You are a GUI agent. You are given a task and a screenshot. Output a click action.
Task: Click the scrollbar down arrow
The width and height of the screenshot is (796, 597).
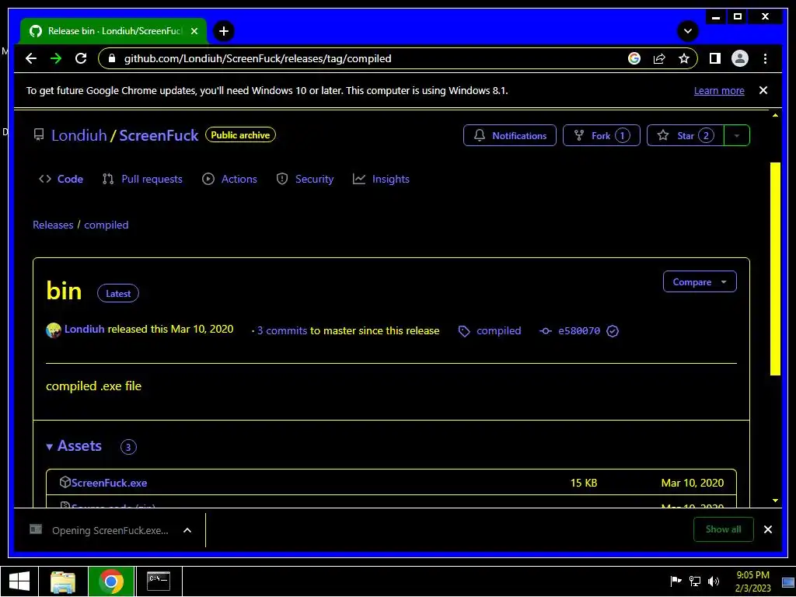click(775, 501)
